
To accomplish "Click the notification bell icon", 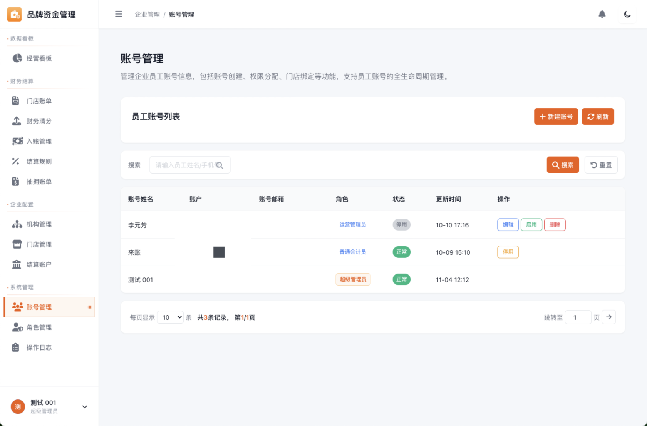I will pos(602,14).
